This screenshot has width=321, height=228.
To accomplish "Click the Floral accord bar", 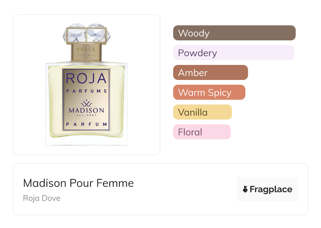I will [x=202, y=132].
